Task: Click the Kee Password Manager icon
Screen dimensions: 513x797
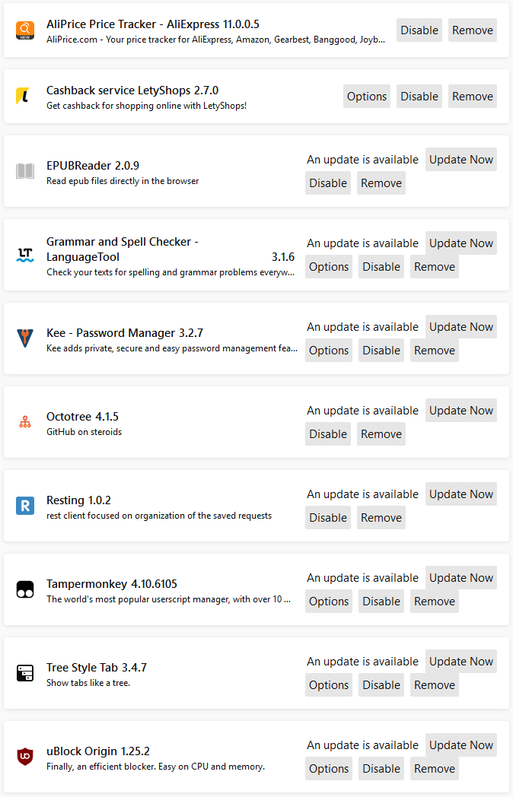Action: (x=25, y=338)
